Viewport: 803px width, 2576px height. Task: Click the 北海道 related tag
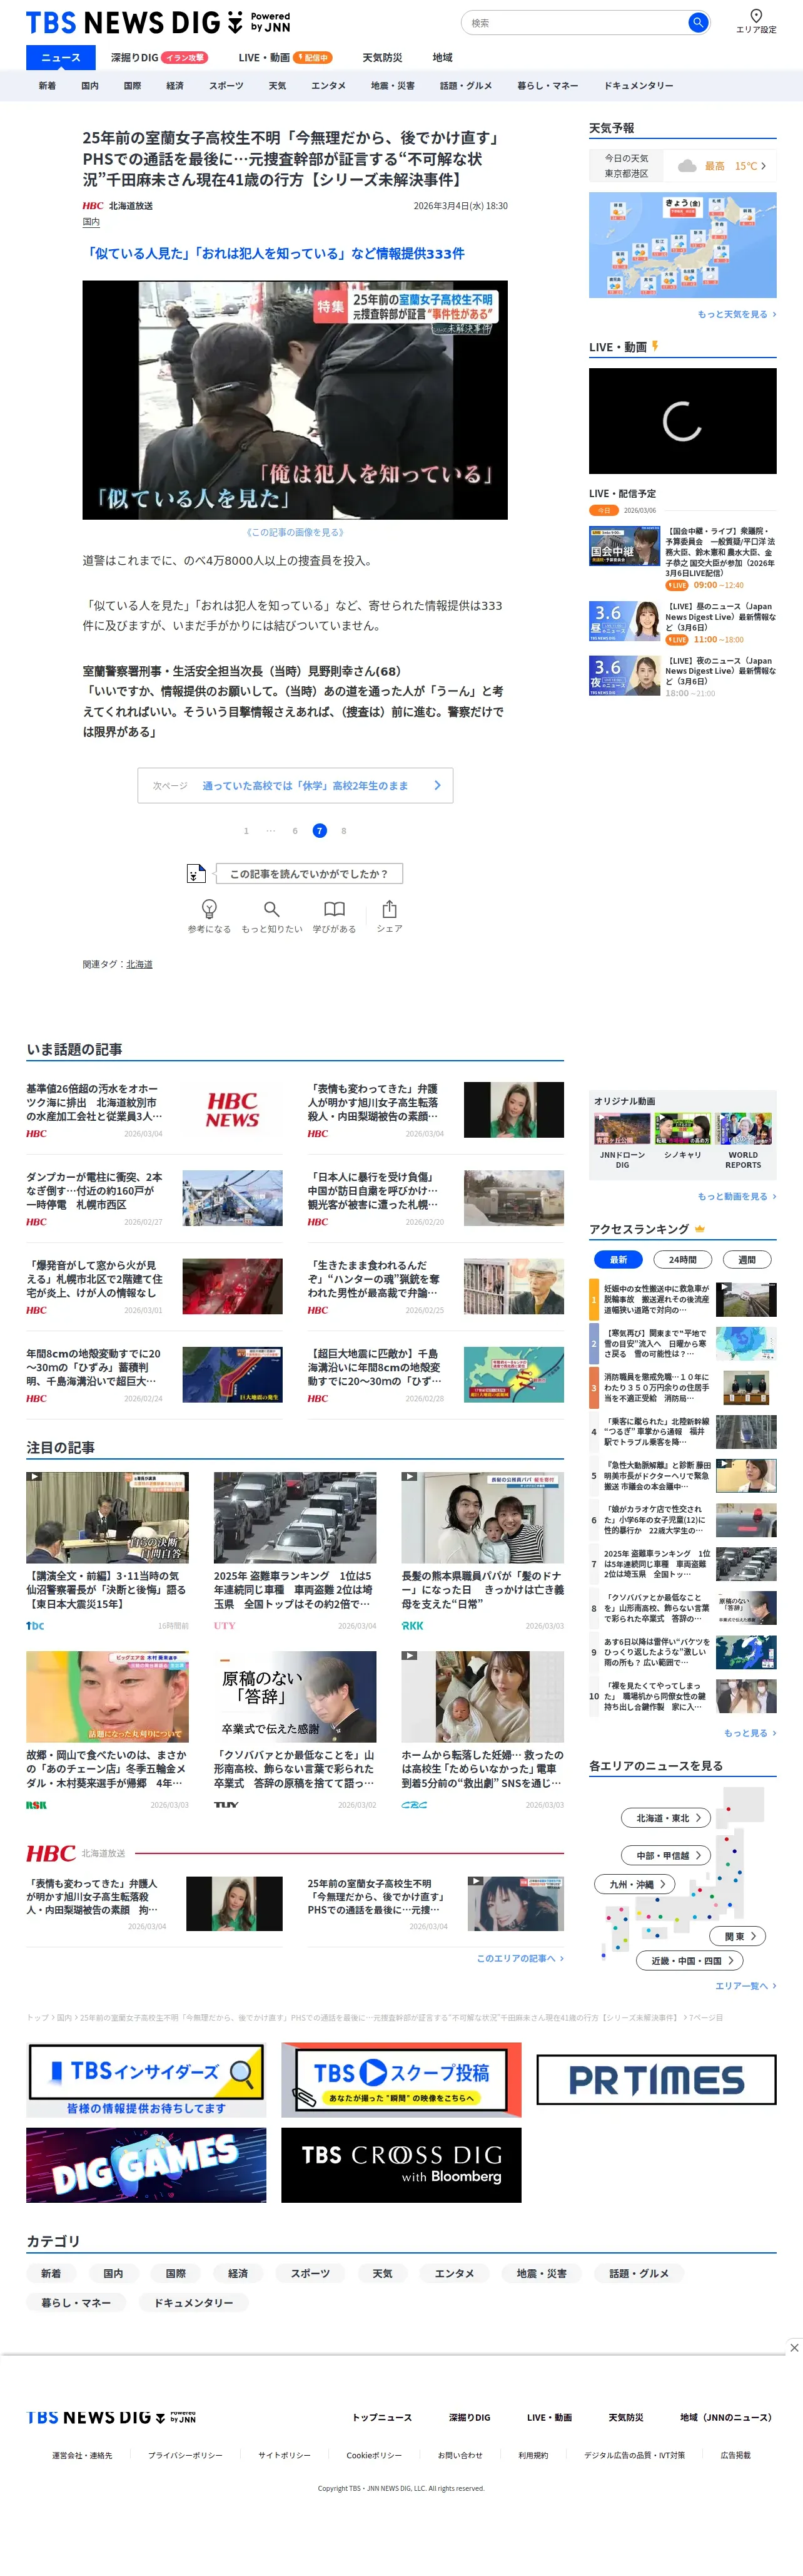click(140, 964)
